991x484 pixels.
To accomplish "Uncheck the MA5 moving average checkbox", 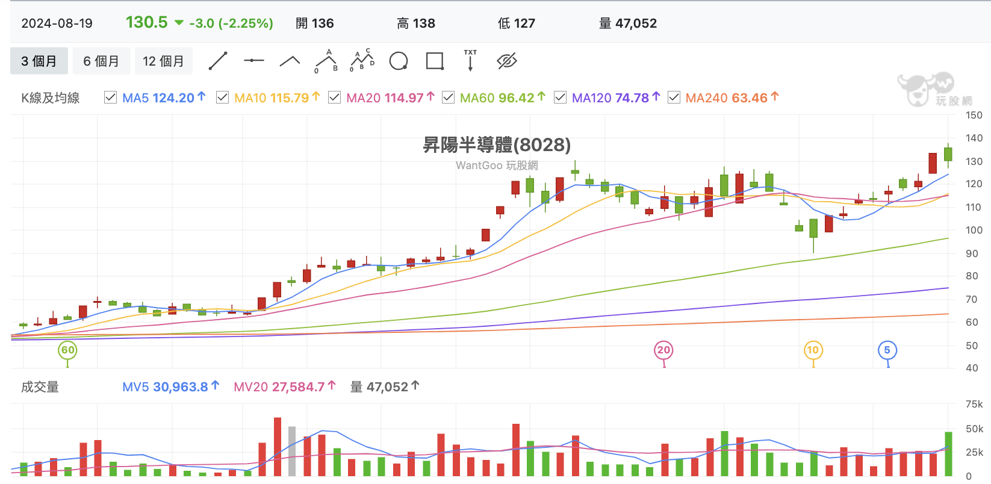I will pyautogui.click(x=110, y=97).
